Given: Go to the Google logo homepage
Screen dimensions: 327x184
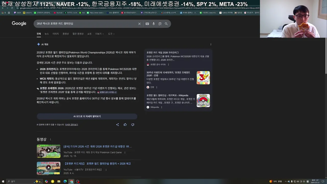Looking at the screenshot, I should (19, 24).
